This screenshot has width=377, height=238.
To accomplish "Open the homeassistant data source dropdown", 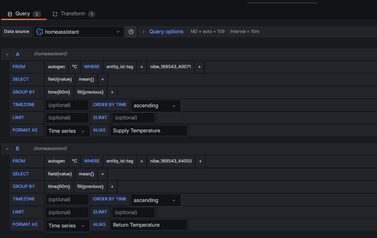I will click(x=79, y=32).
